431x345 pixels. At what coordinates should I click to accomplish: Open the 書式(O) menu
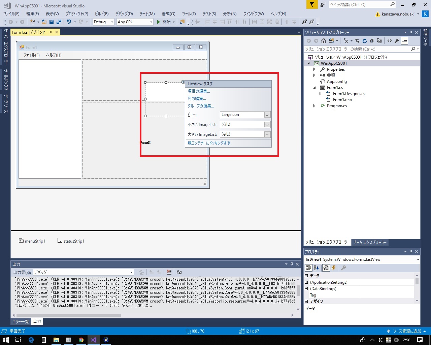pyautogui.click(x=168, y=13)
